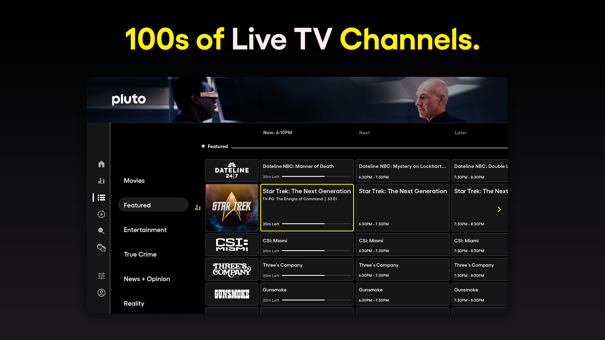
Task: Open the On Demand play icon
Action: [x=101, y=214]
